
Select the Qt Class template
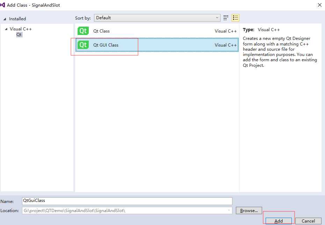[157, 31]
